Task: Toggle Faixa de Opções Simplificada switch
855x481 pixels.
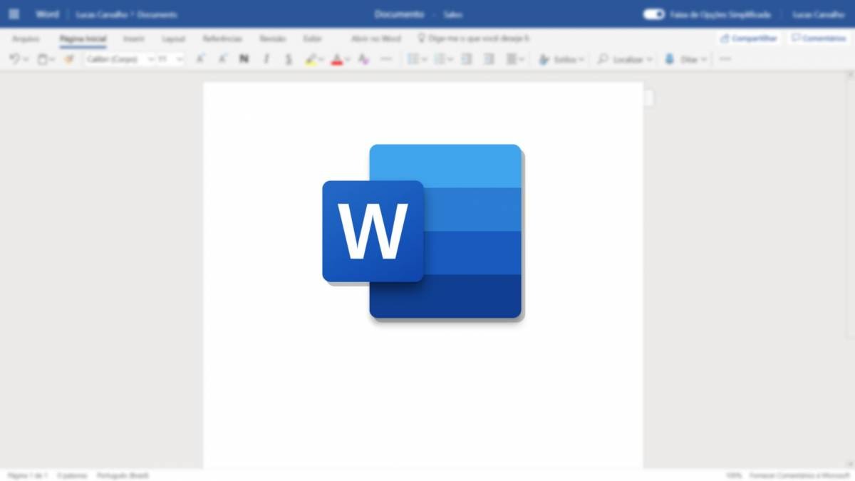Action: pos(653,14)
